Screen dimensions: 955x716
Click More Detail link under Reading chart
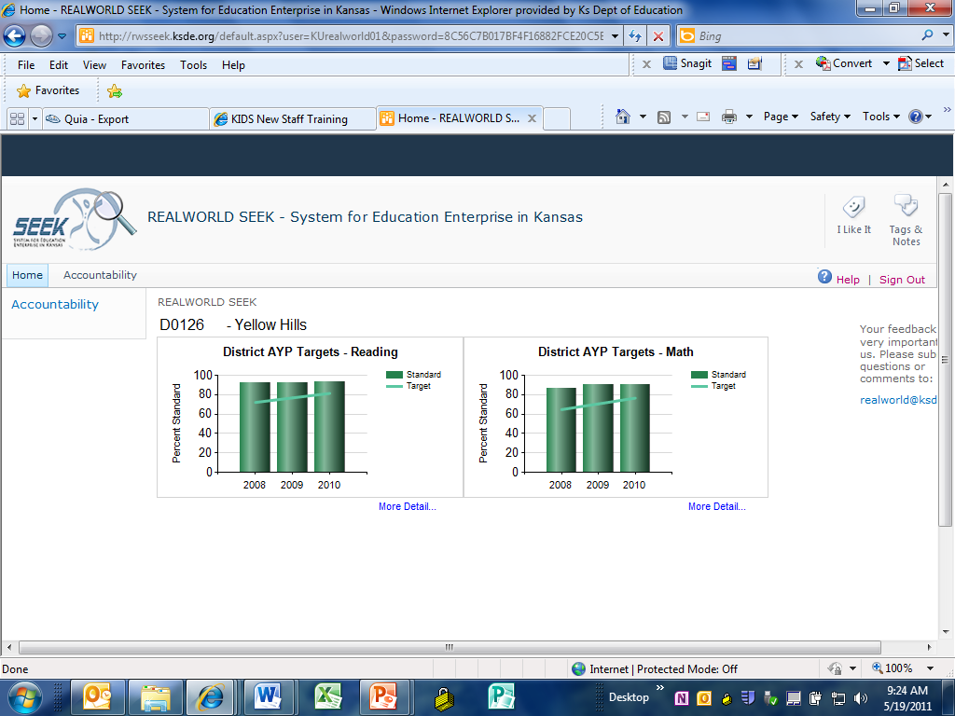[407, 507]
